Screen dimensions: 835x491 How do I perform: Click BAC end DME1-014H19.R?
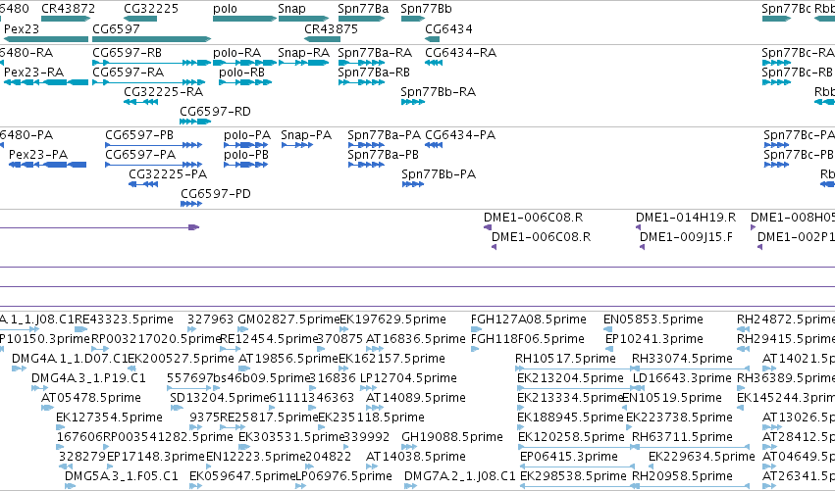coord(638,227)
